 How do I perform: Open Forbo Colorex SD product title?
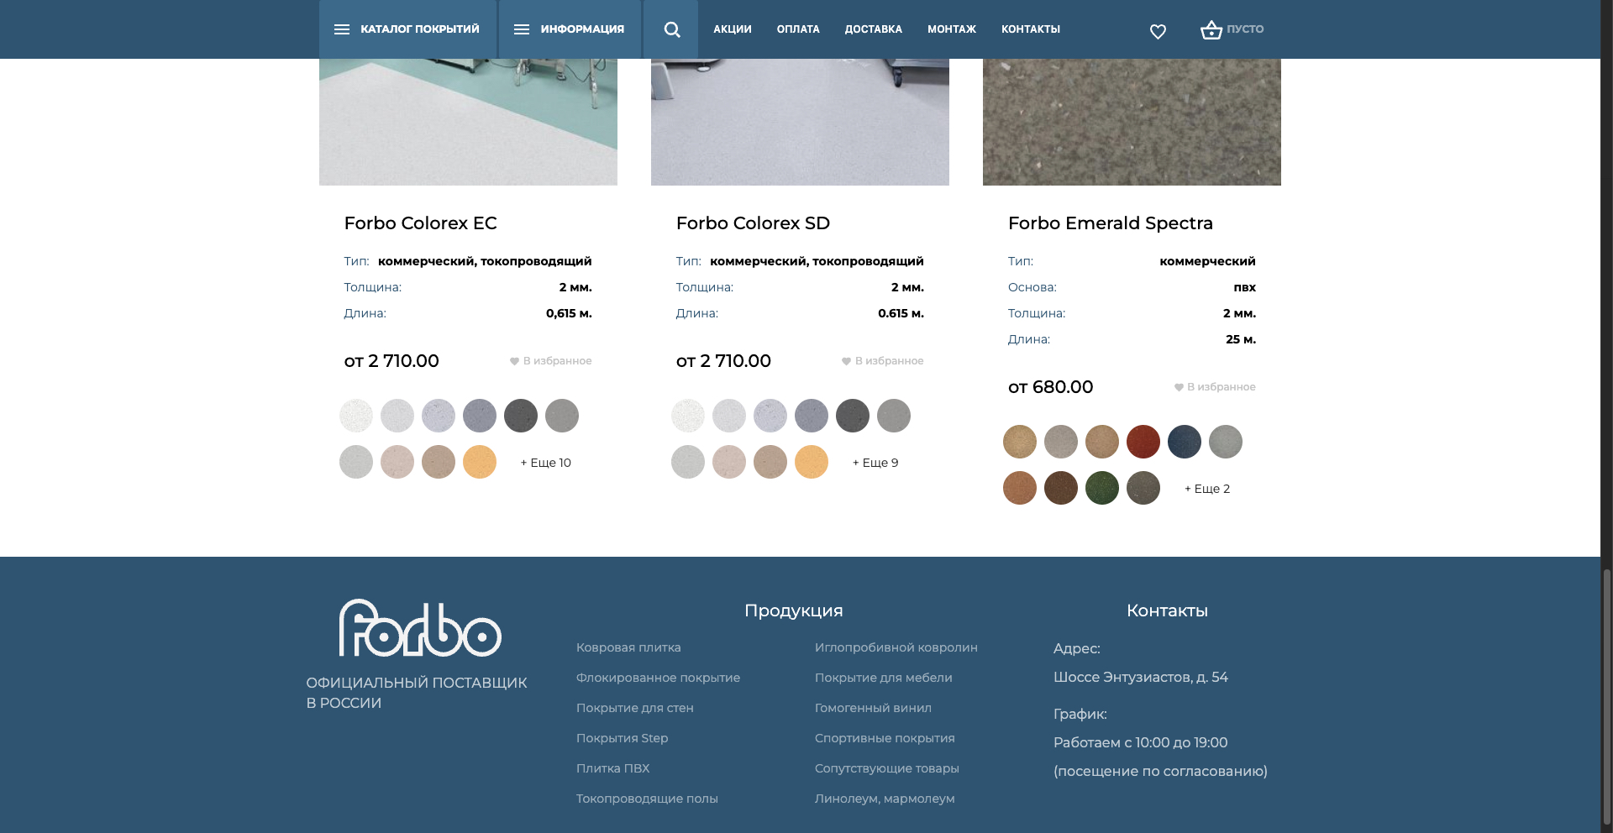(x=753, y=223)
